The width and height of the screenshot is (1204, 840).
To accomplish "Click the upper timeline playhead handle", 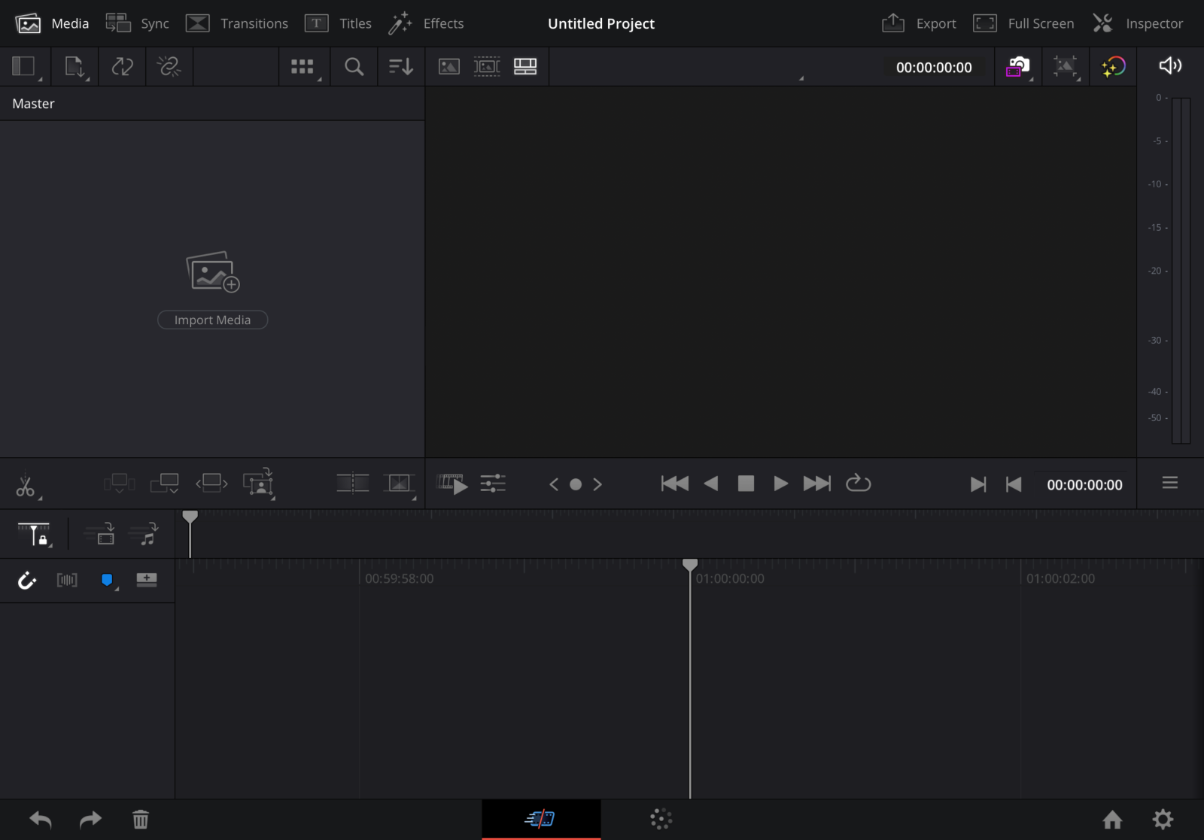I will pyautogui.click(x=190, y=517).
